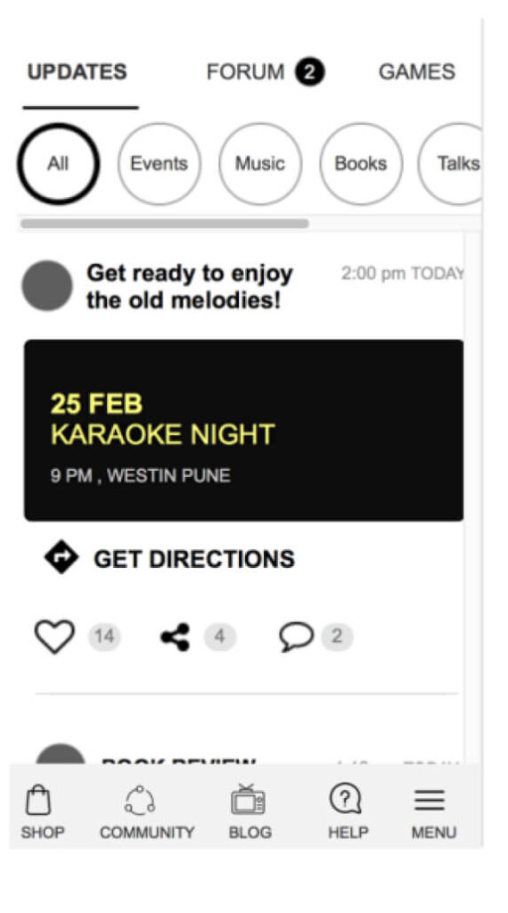The image size is (508, 913).
Task: Open the Shop bag icon
Action: click(x=38, y=800)
